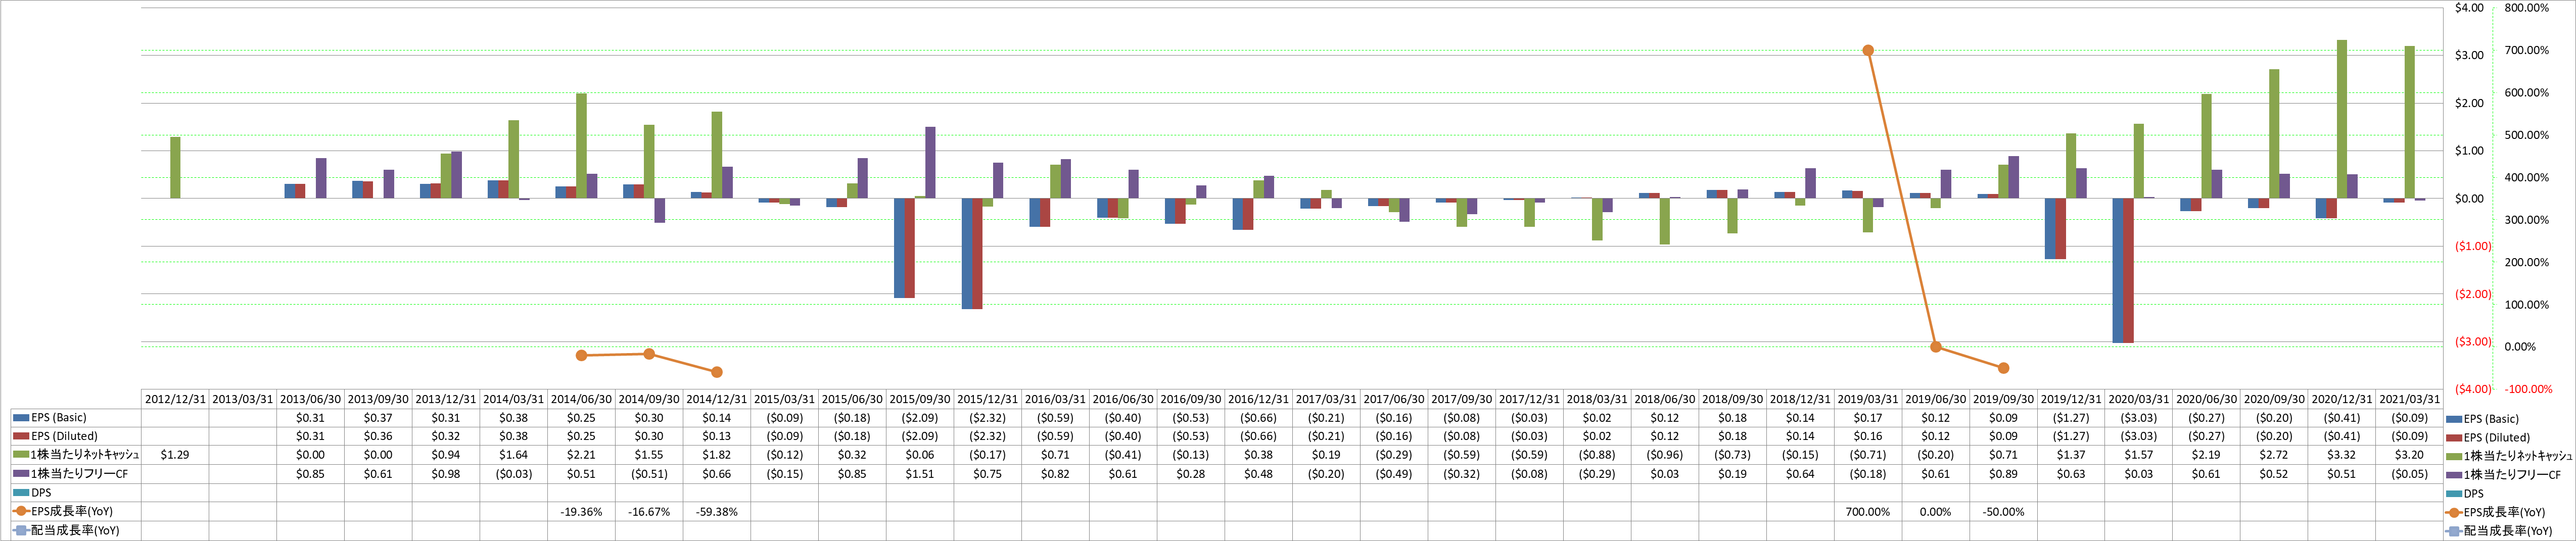Click the 配当成長率(YoY) row header in the table
Screen dimensions: 2576x541
[76, 530]
